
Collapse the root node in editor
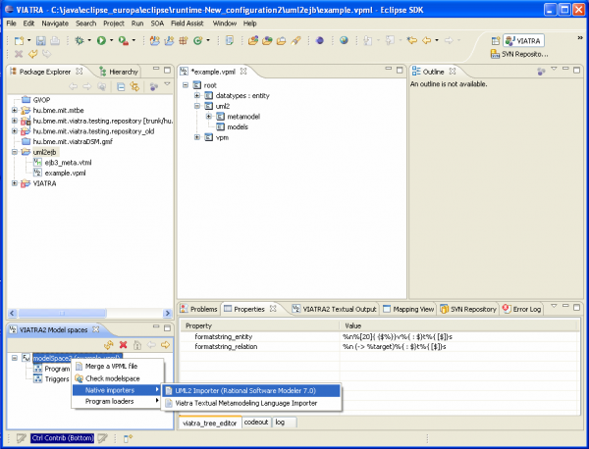186,85
